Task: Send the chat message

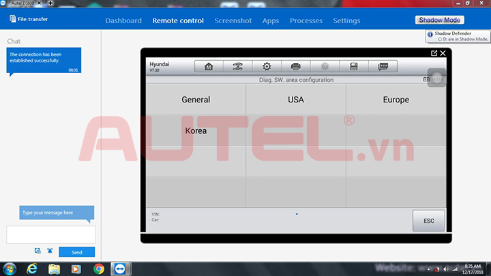Action: pos(76,252)
